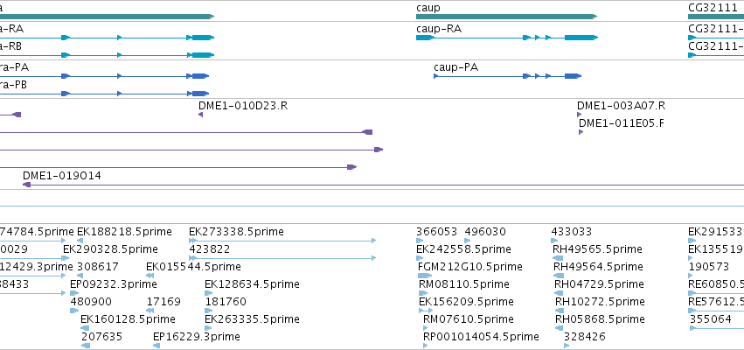Click the caup-RA transcript feature
The width and height of the screenshot is (744, 350).
pos(507,38)
